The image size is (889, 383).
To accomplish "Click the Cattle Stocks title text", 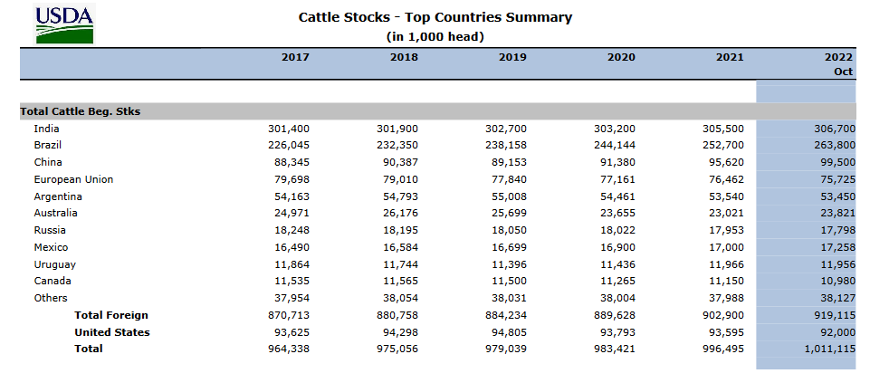I will 435,17.
